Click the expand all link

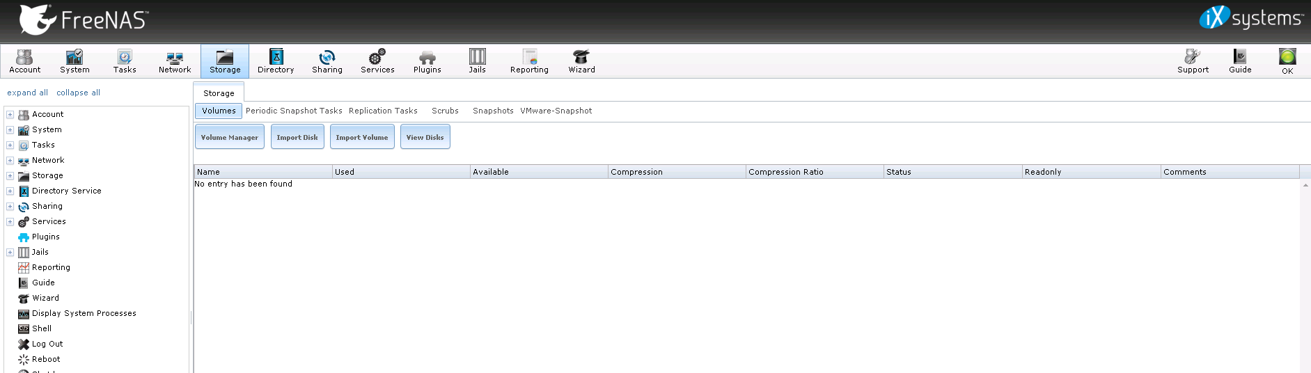point(27,93)
